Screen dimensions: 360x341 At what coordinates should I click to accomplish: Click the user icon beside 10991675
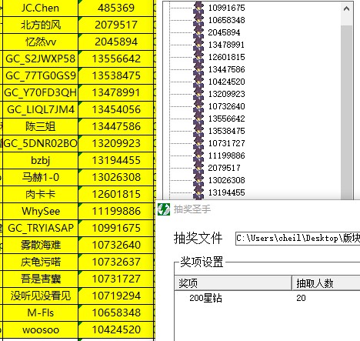pos(198,8)
